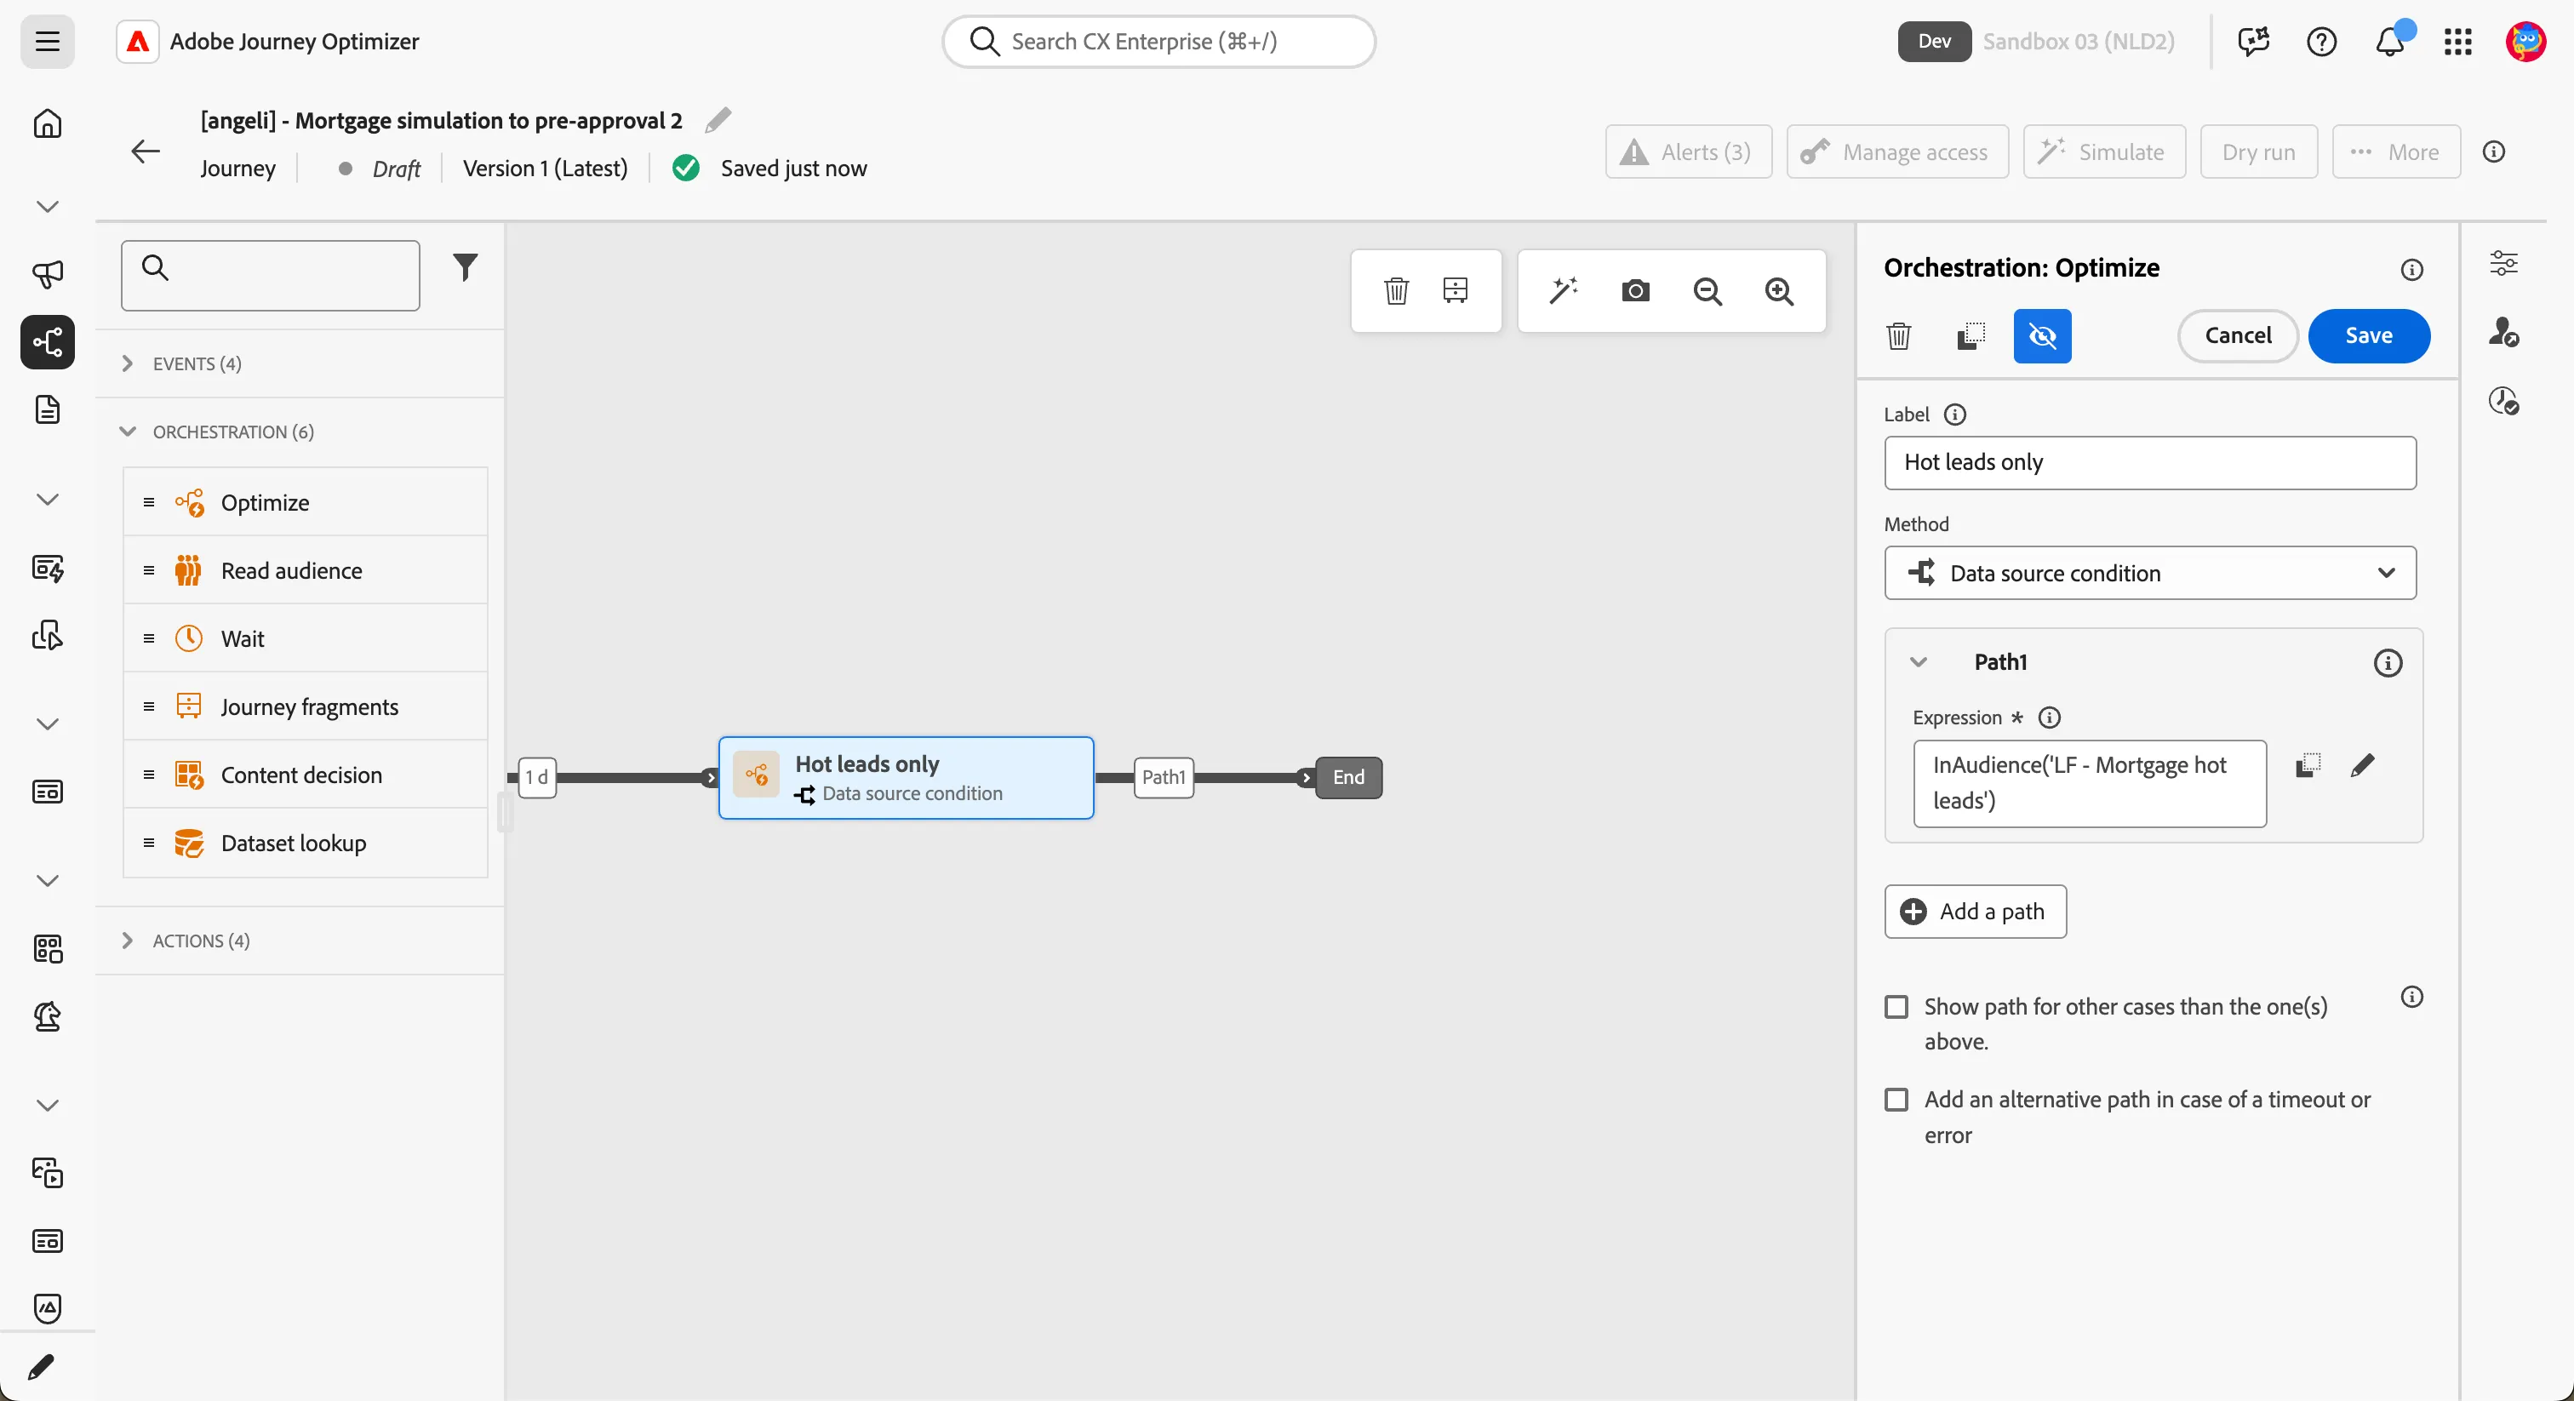Open the Campaigns megaphone icon in sidebar
2574x1401 pixels.
click(47, 274)
